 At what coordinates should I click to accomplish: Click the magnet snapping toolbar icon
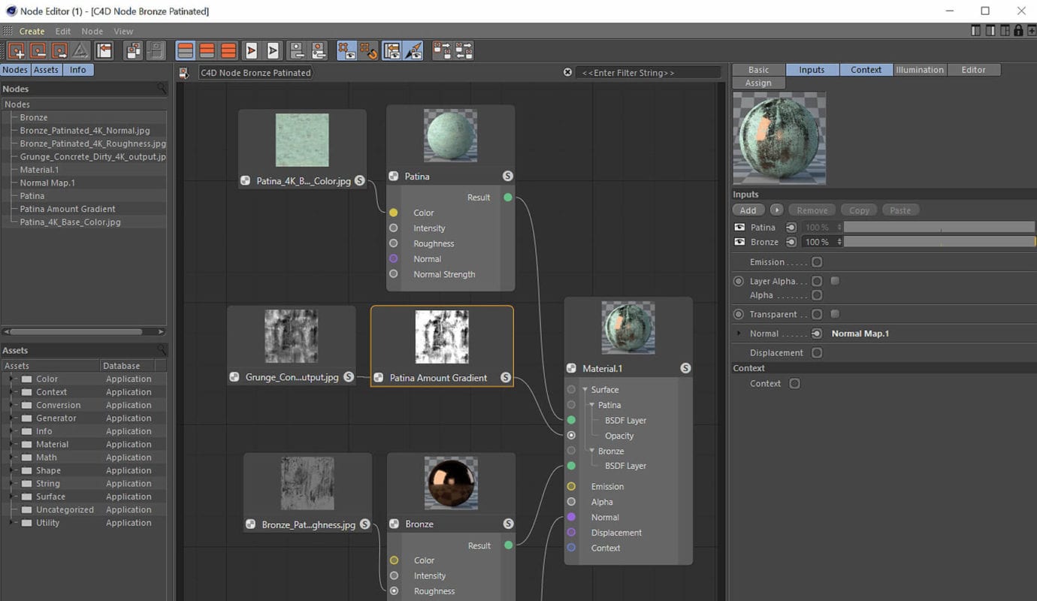point(370,51)
